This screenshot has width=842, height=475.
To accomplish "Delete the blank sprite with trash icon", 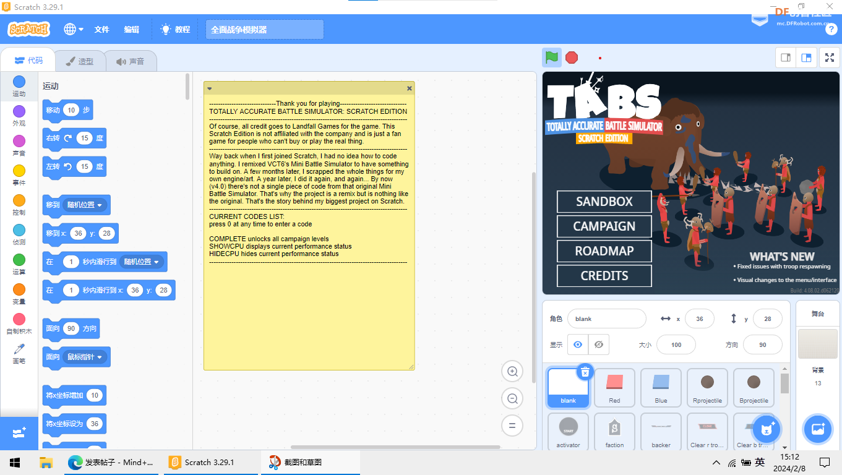I will pyautogui.click(x=585, y=372).
